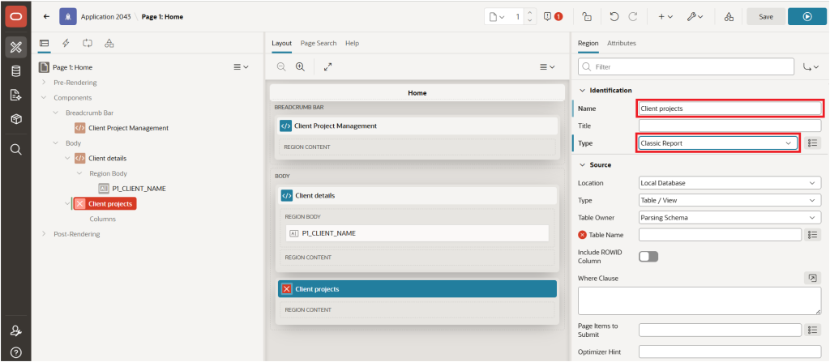The image size is (830, 362).
Task: Undo the last change
Action: point(614,16)
